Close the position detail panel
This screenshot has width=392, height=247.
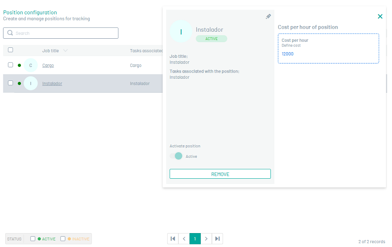[380, 17]
